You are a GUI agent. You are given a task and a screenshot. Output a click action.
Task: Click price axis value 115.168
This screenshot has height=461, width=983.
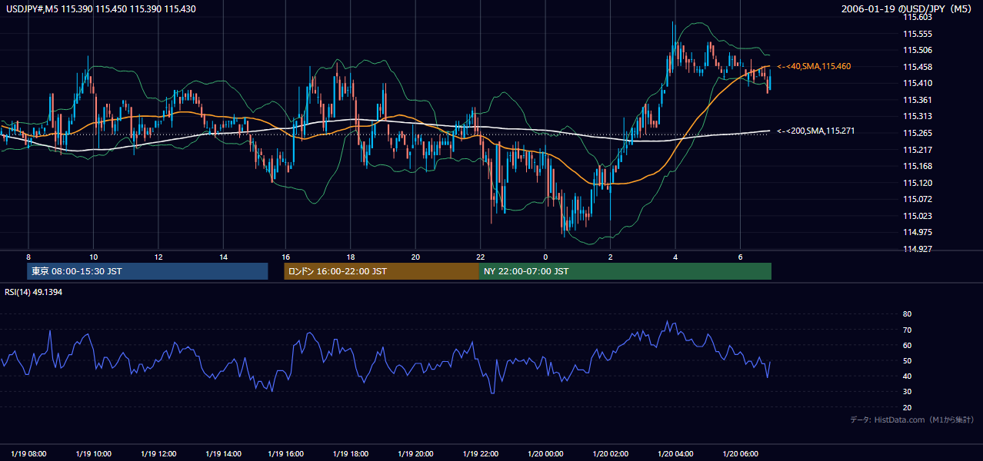tap(918, 166)
